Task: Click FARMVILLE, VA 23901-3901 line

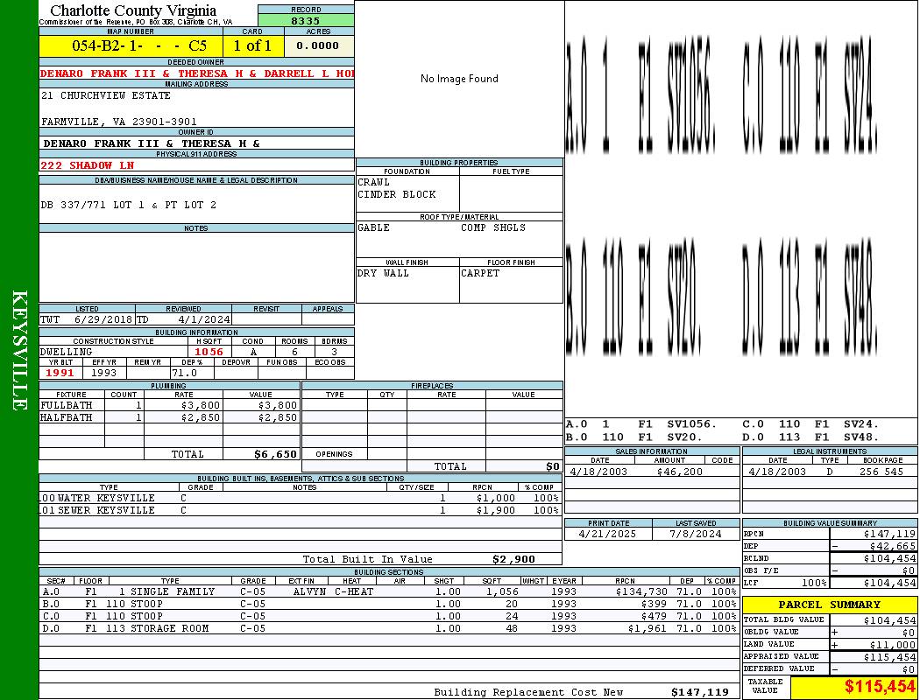Action: 118,122
